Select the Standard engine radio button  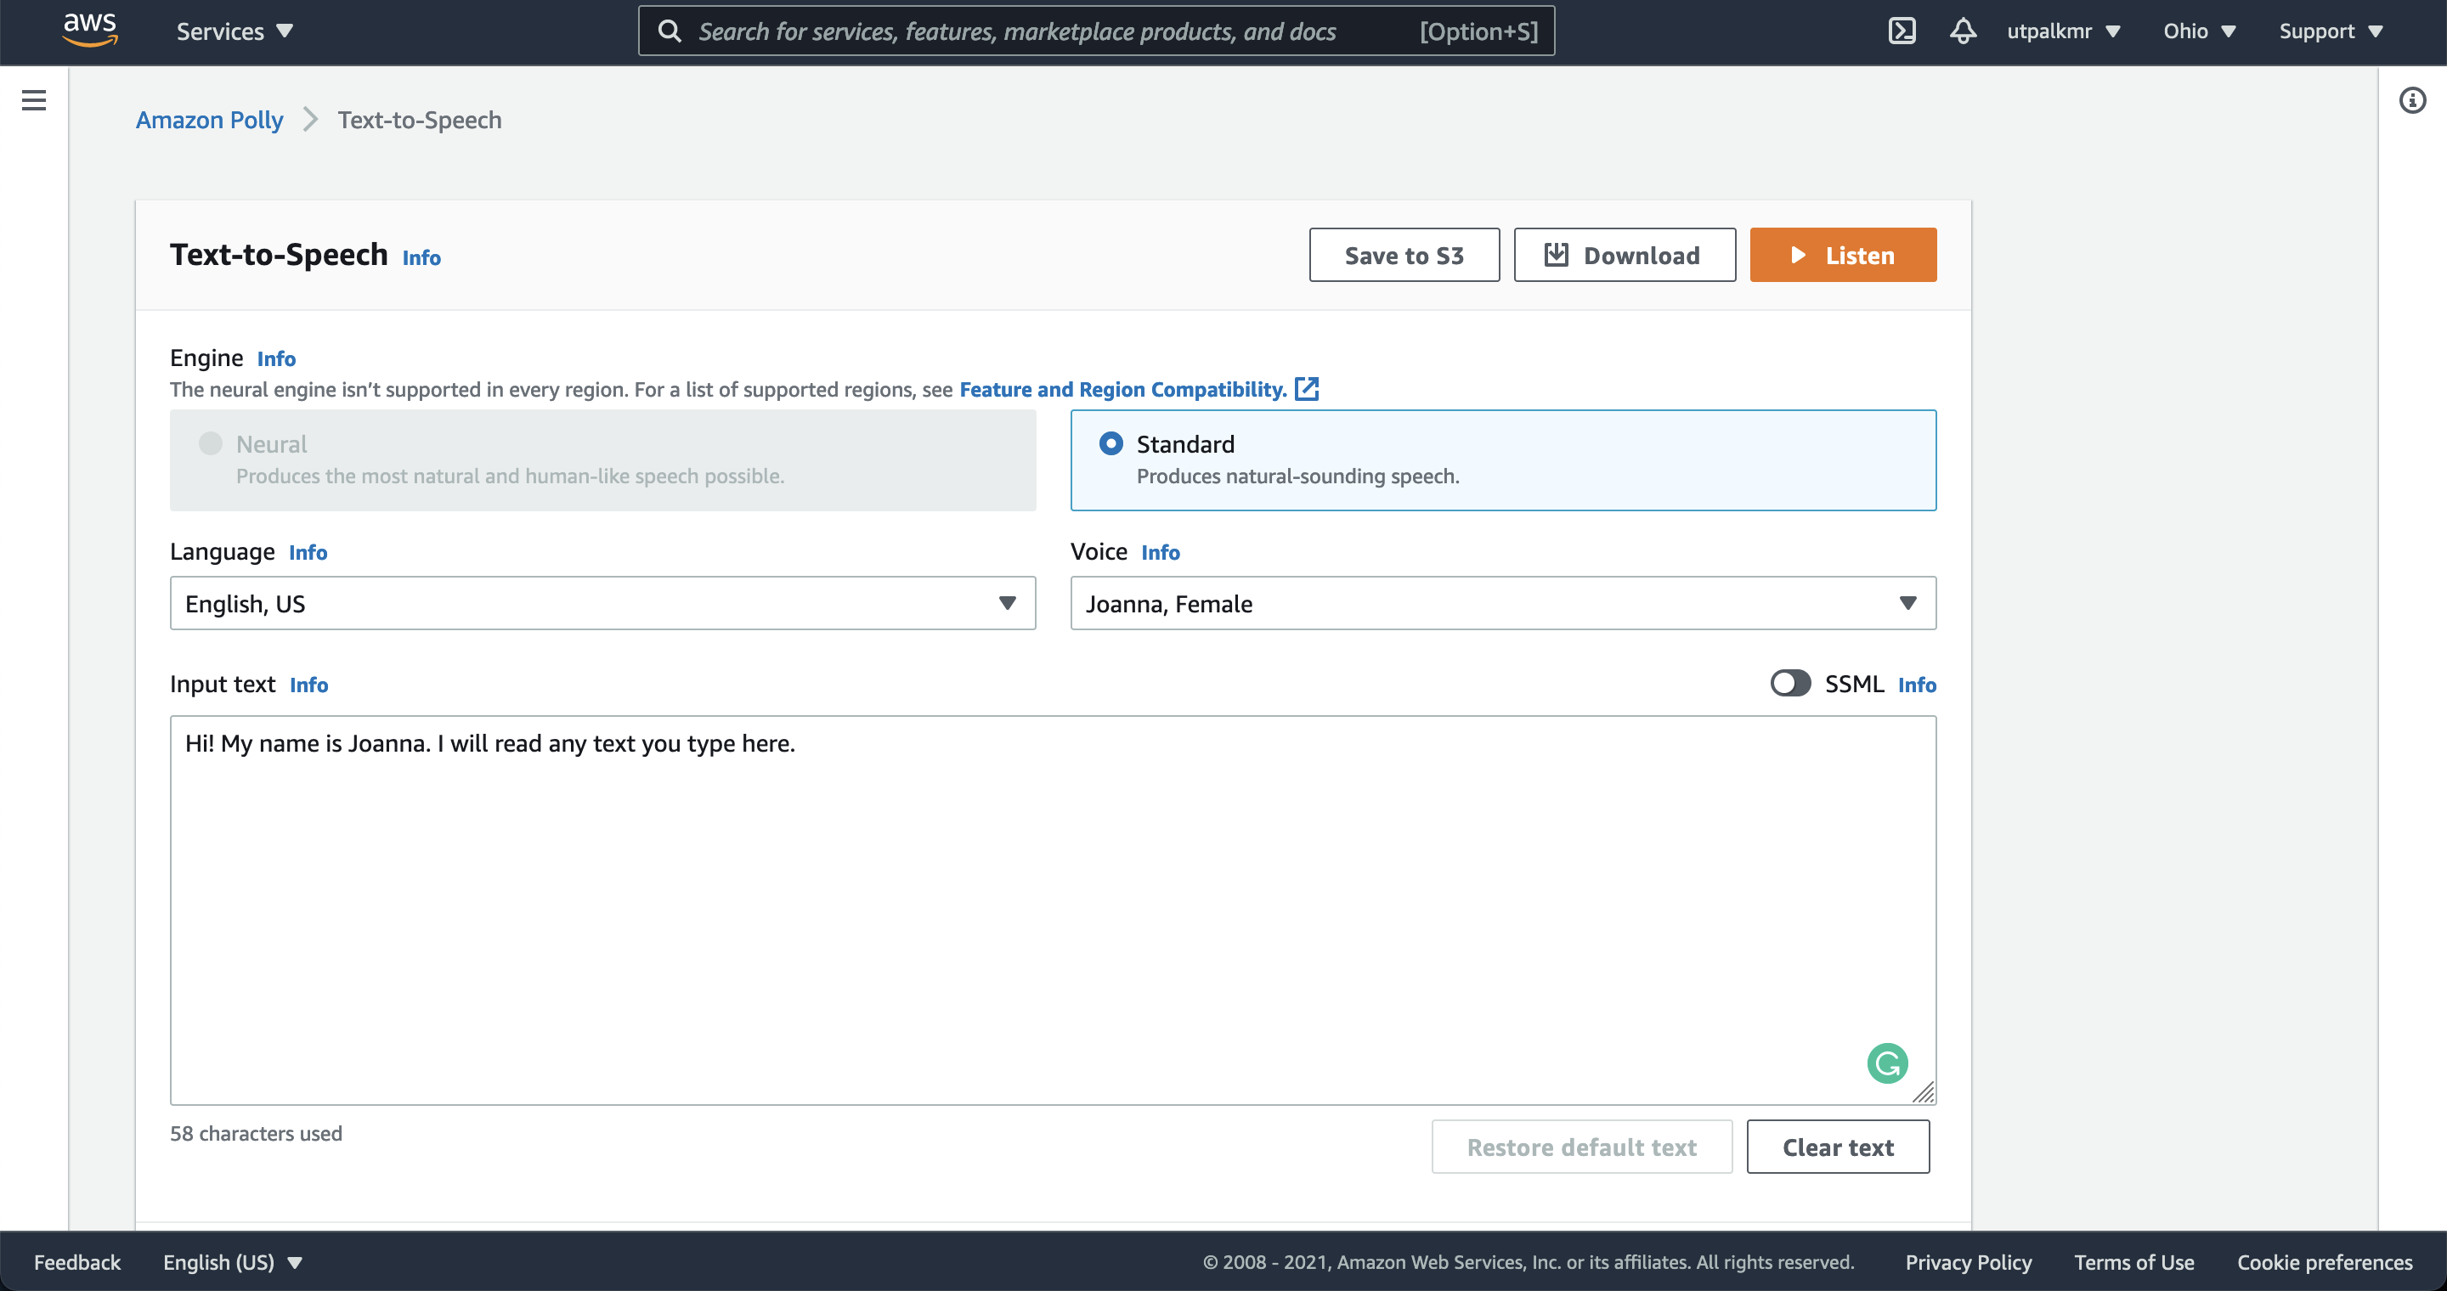[x=1110, y=443]
